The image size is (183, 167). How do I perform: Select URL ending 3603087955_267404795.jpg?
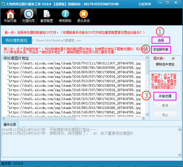point(74,68)
